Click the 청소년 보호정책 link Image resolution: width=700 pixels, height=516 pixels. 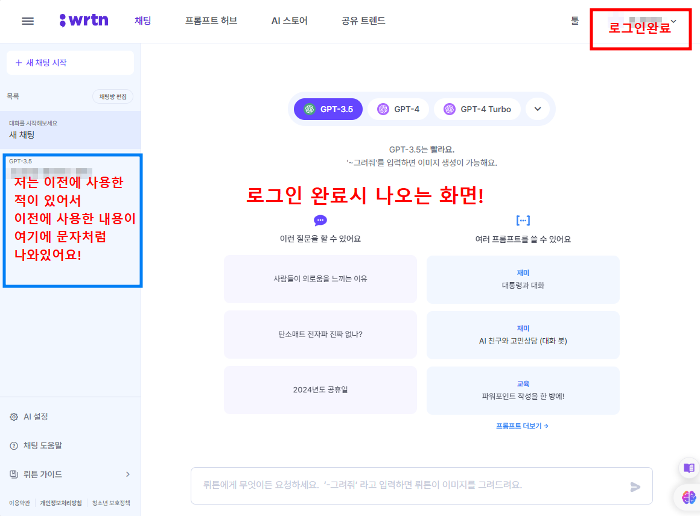[111, 503]
